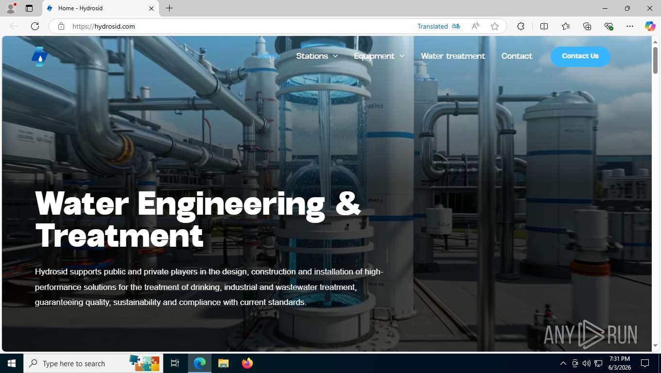Open the browser profile icon
Viewport: 661px width, 373px height.
pos(11,8)
